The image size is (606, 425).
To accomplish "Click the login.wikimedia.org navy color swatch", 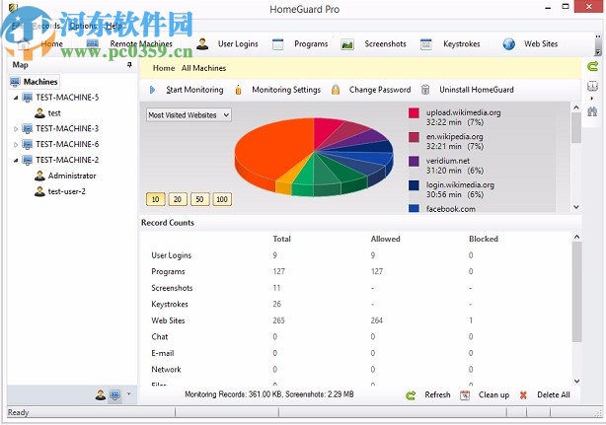I will 414,185.
